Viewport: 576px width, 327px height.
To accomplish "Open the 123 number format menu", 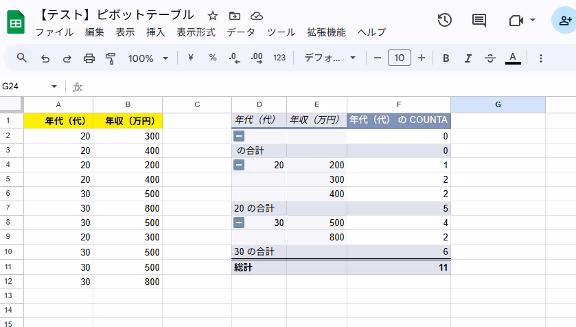I will 279,58.
